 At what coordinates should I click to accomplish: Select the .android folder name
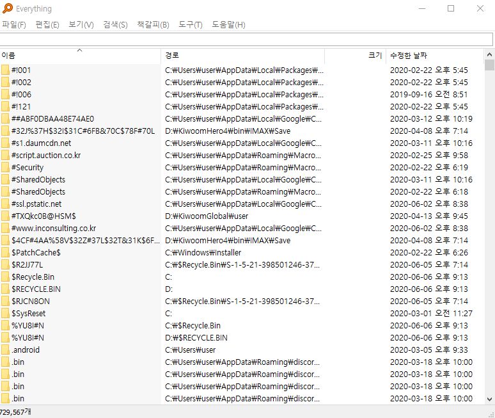[26, 350]
